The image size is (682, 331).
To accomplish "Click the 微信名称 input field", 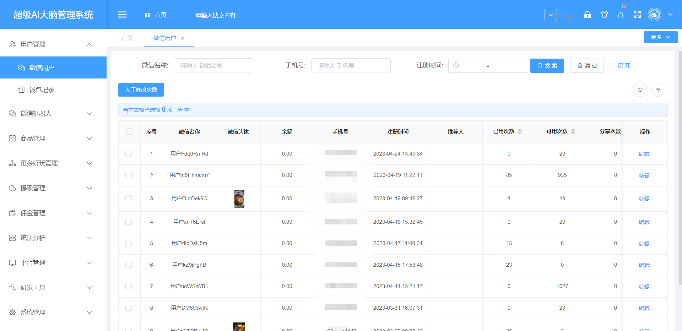I will [x=213, y=66].
